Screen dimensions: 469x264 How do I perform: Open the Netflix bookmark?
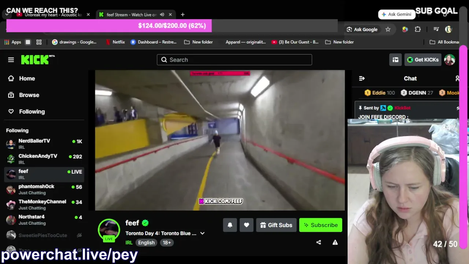[x=115, y=42]
